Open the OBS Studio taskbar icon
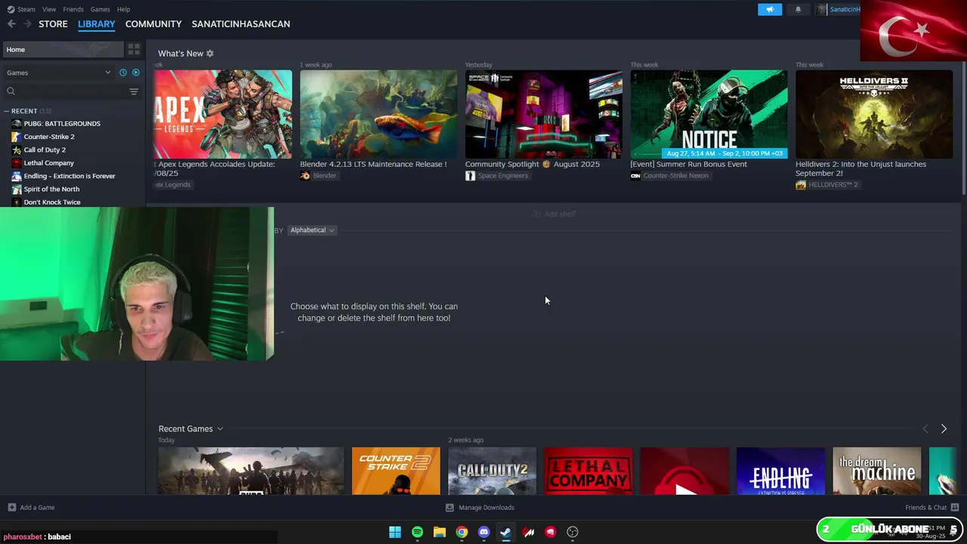This screenshot has width=967, height=544. [573, 532]
